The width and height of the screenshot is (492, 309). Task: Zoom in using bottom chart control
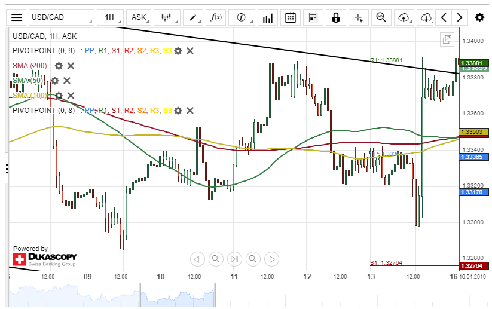253,259
